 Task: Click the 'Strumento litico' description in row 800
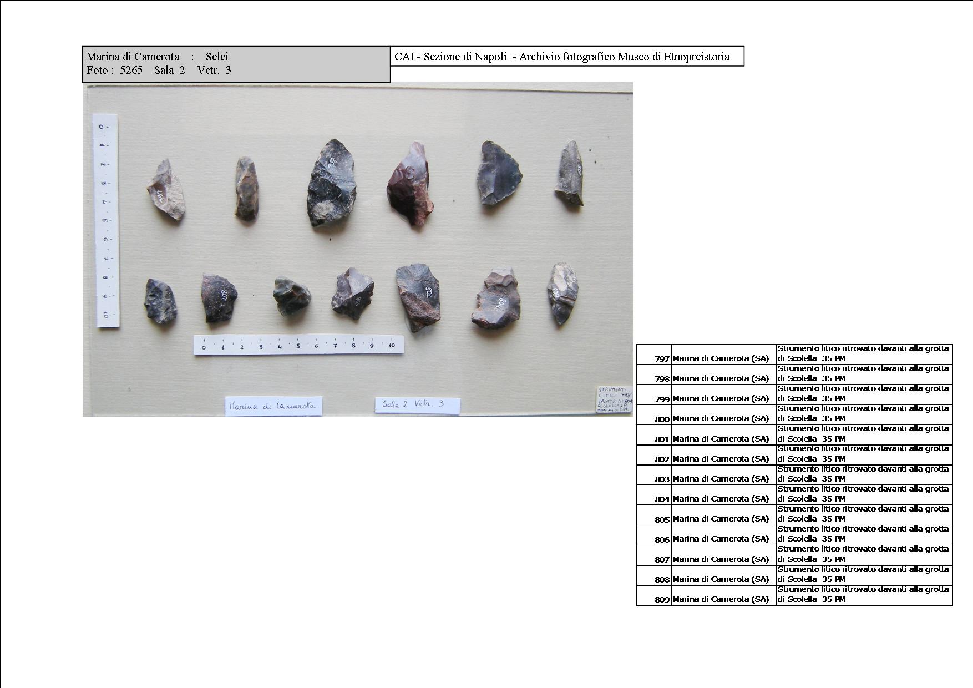click(863, 414)
